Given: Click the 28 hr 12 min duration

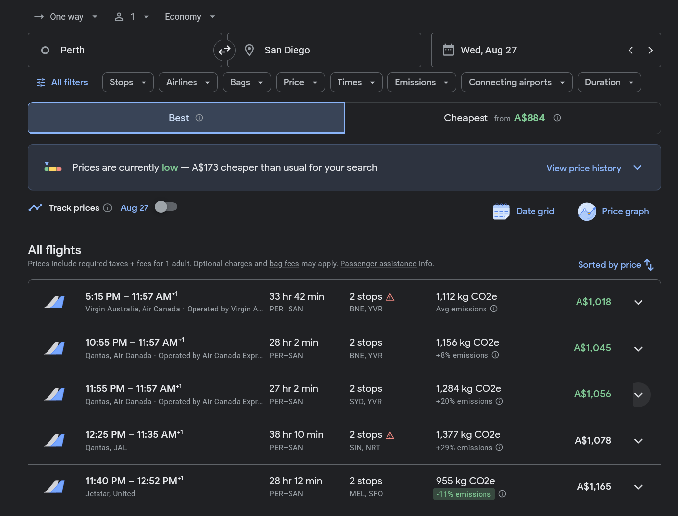Looking at the screenshot, I should [x=295, y=481].
